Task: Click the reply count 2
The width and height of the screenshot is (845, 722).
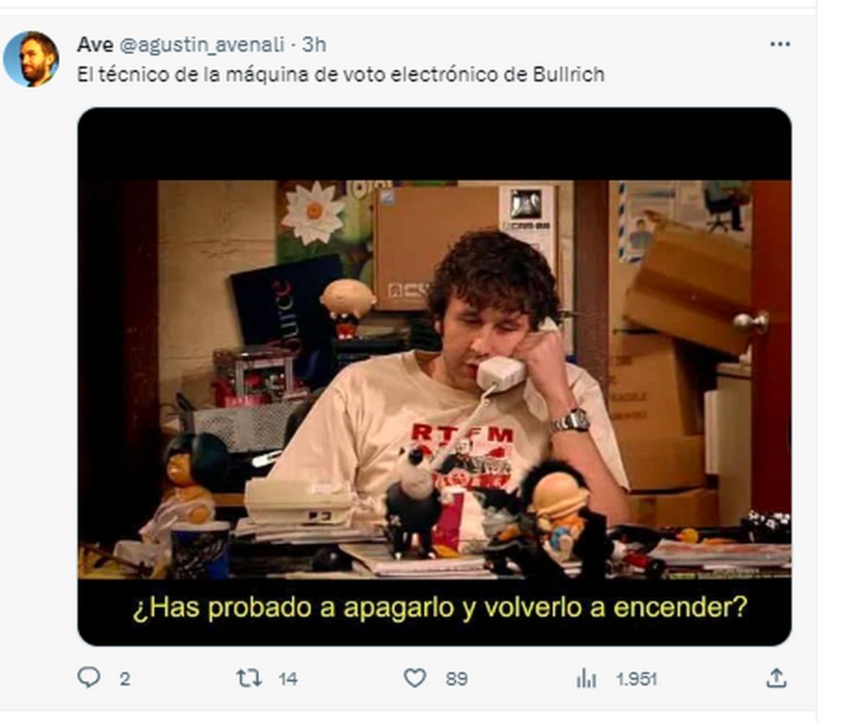Action: (125, 679)
